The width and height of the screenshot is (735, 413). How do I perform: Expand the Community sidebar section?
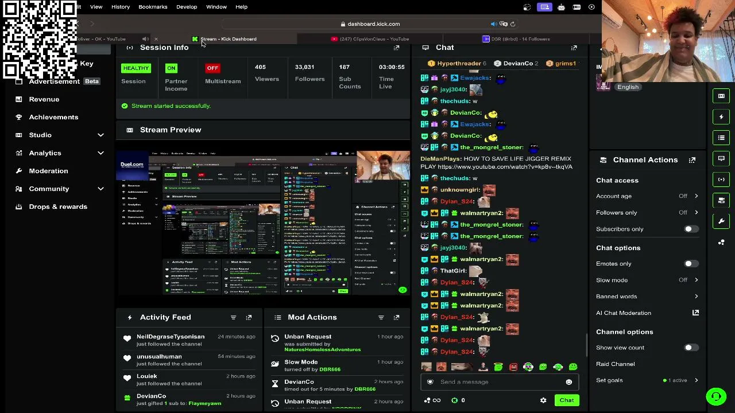[100, 189]
